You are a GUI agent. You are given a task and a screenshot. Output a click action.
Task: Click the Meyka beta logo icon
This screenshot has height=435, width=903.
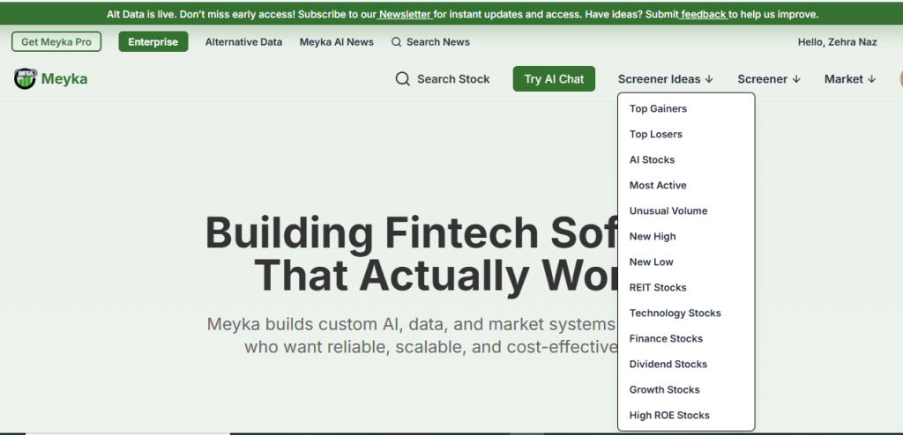[x=25, y=79]
